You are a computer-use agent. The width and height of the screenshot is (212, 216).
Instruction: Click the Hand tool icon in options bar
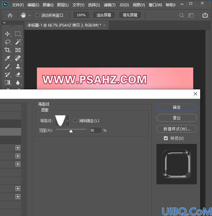(x=23, y=15)
